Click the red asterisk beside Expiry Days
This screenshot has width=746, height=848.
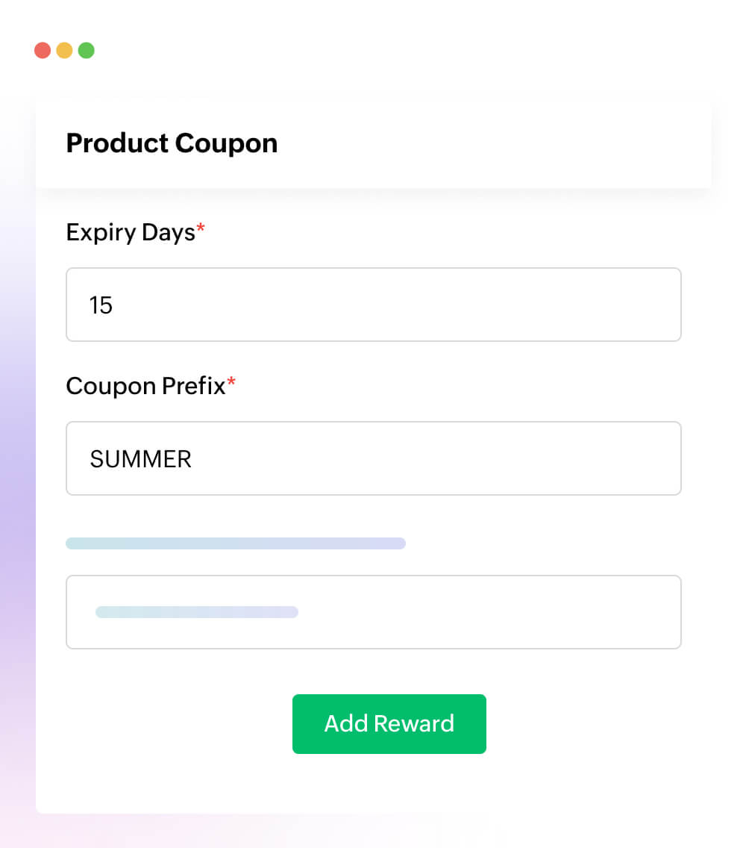(x=201, y=229)
